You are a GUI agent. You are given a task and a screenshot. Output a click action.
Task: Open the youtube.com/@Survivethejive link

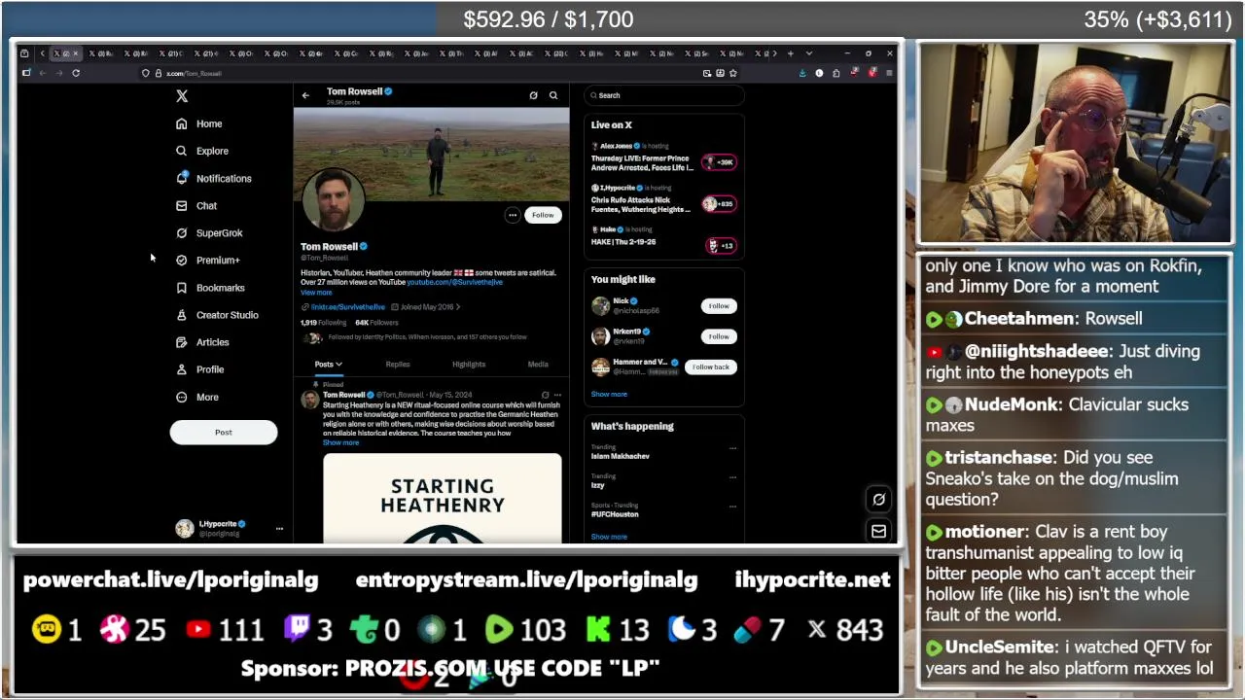454,282
